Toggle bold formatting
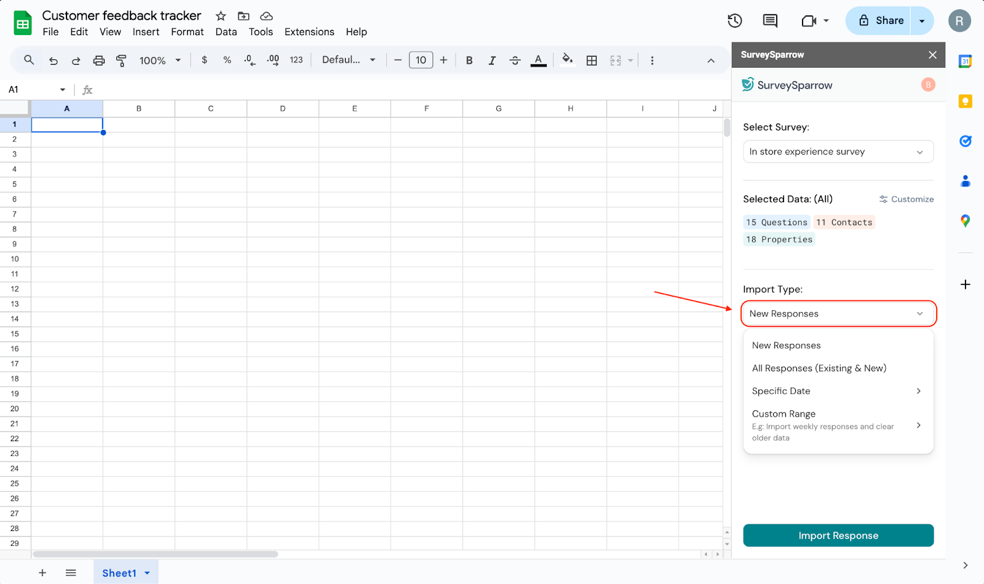Image resolution: width=984 pixels, height=584 pixels. [x=469, y=60]
